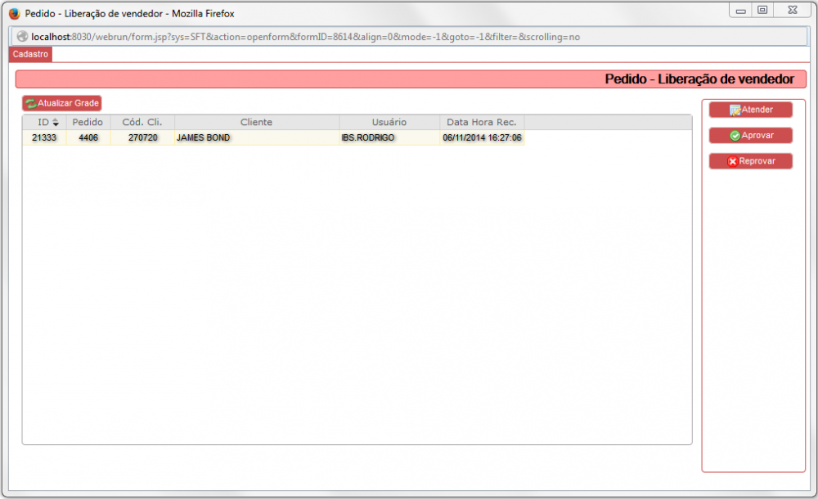The width and height of the screenshot is (818, 499).
Task: Click the Aprovar button
Action: coord(750,135)
